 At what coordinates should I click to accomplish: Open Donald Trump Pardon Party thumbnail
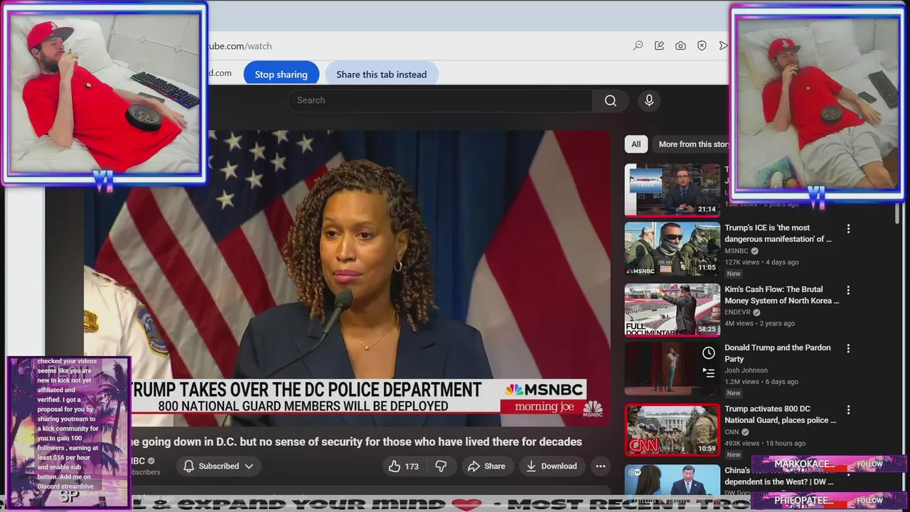click(673, 368)
